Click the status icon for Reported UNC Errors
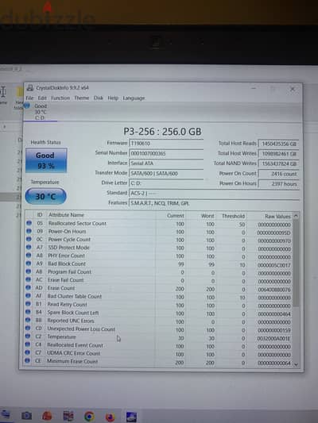The height and width of the screenshot is (423, 318). (x=28, y=320)
